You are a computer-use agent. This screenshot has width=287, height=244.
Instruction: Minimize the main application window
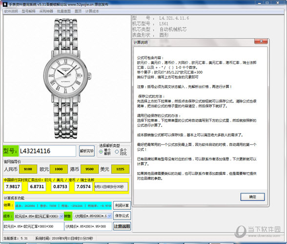pos(260,3)
